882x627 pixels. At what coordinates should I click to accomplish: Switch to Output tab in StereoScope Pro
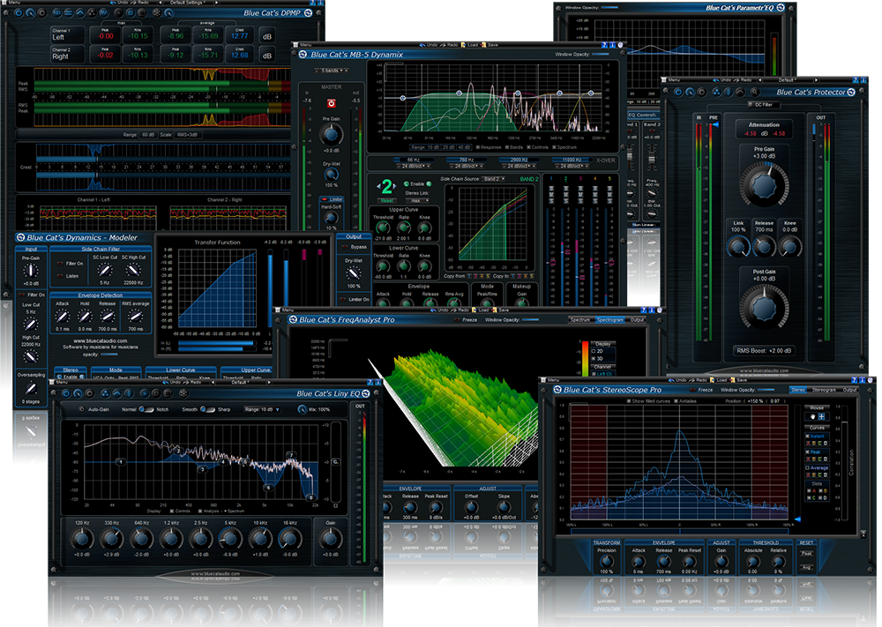click(850, 390)
